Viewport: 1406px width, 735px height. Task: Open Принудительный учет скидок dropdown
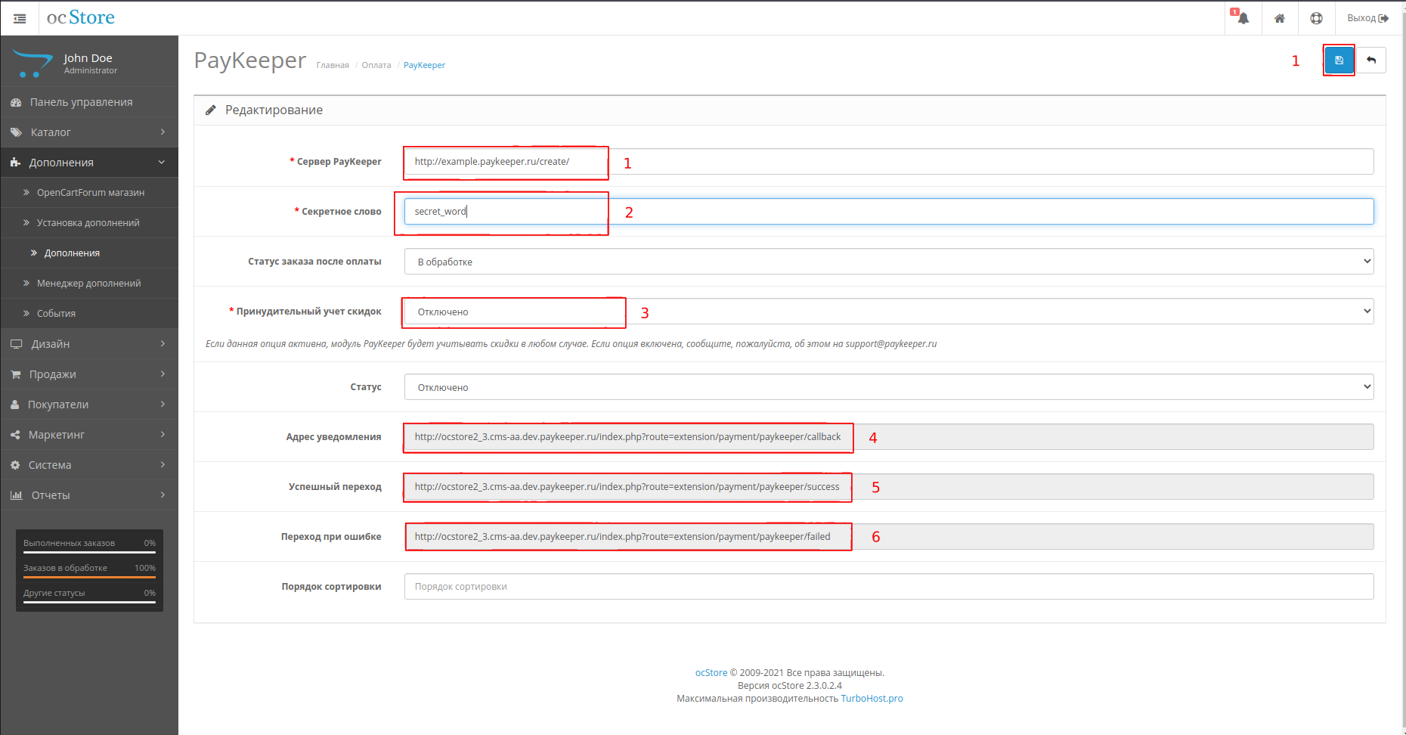(888, 312)
